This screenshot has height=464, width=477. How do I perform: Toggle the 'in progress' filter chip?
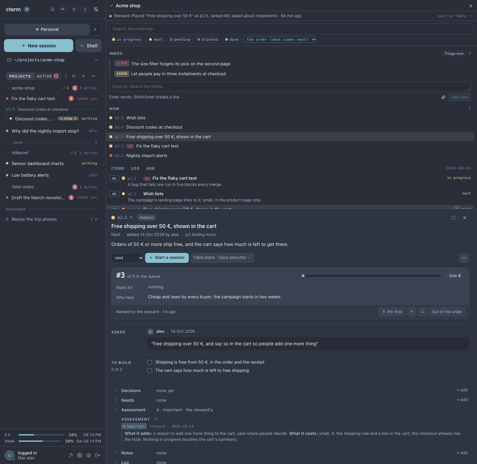pyautogui.click(x=127, y=39)
